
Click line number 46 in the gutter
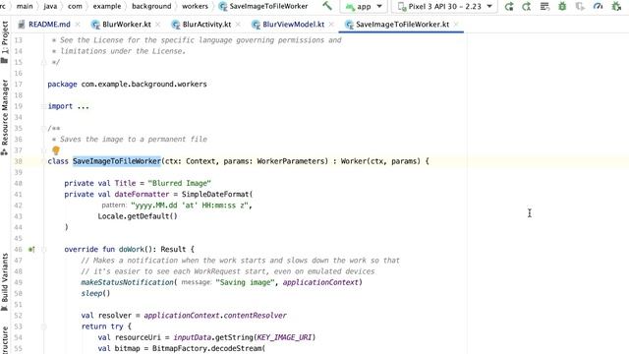(18, 249)
